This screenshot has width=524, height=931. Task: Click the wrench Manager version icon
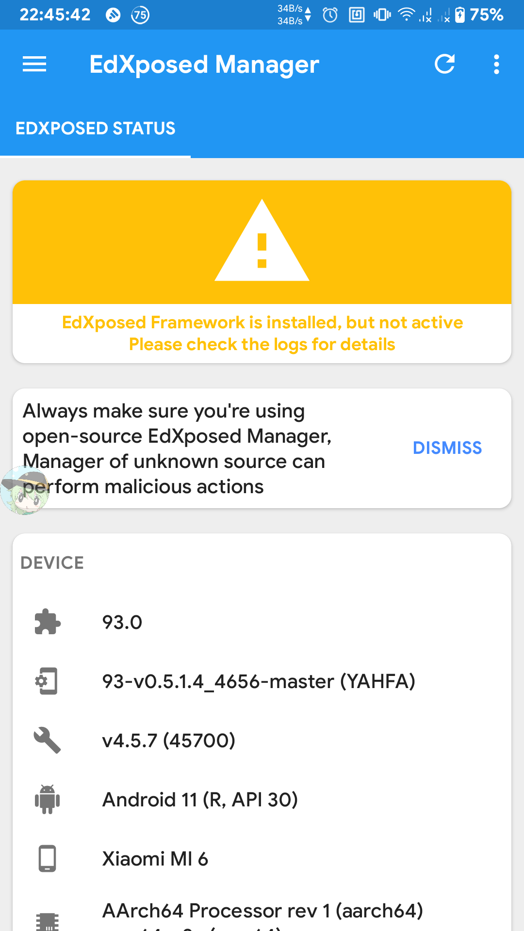(x=47, y=740)
